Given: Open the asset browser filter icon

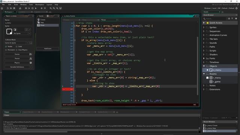Looking at the screenshot, I should (232, 18).
